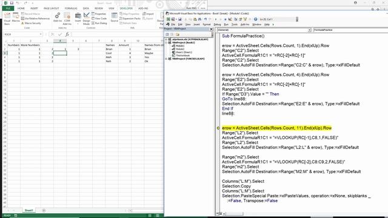The width and height of the screenshot is (388, 218).
Task: Open the FILE tab in Excel
Action: point(8,8)
